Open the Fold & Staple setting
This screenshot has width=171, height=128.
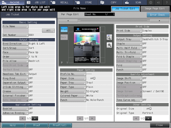(129, 57)
